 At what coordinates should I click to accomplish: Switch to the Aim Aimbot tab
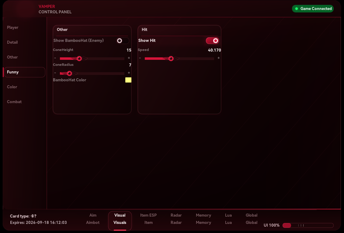tap(93, 219)
